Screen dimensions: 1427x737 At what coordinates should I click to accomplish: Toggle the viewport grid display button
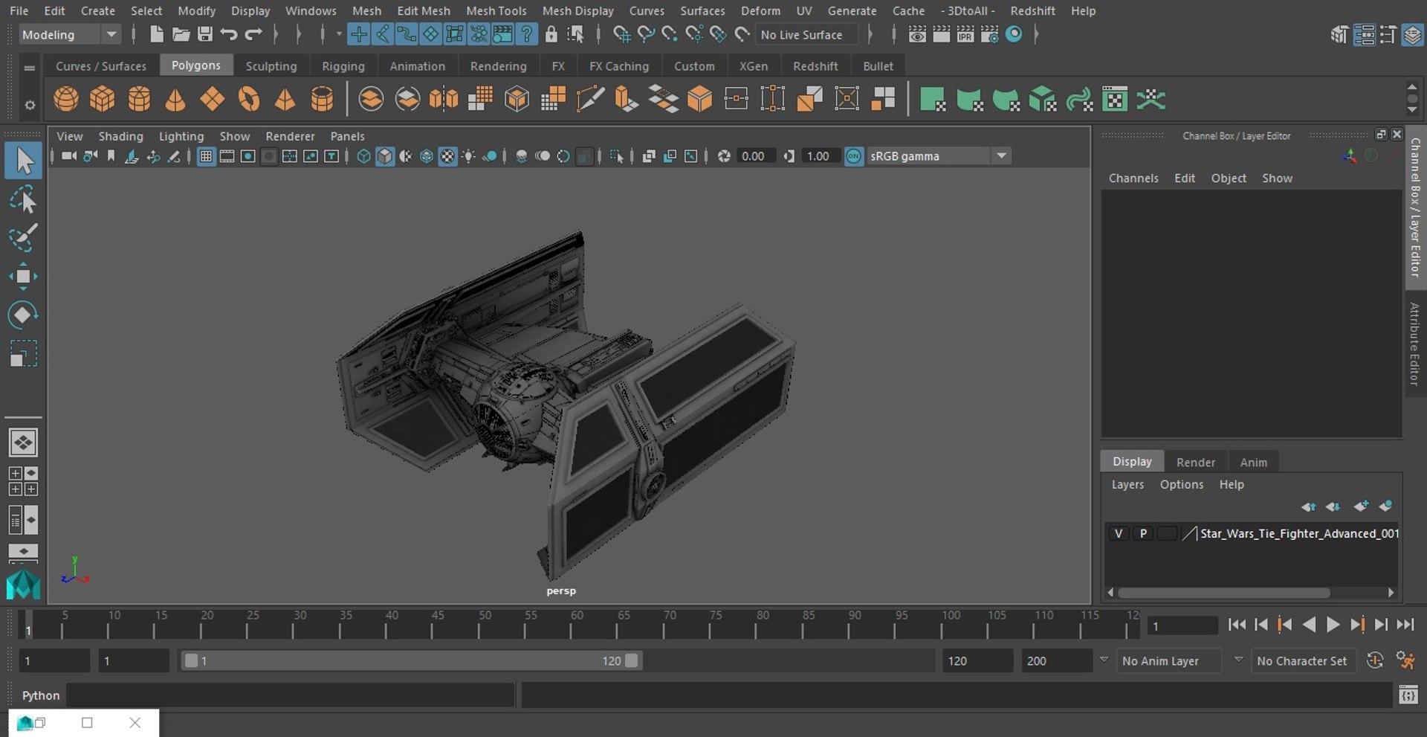click(x=206, y=156)
